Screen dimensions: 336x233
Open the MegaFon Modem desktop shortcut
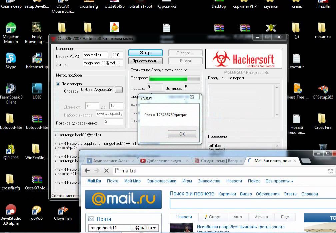click(11, 33)
